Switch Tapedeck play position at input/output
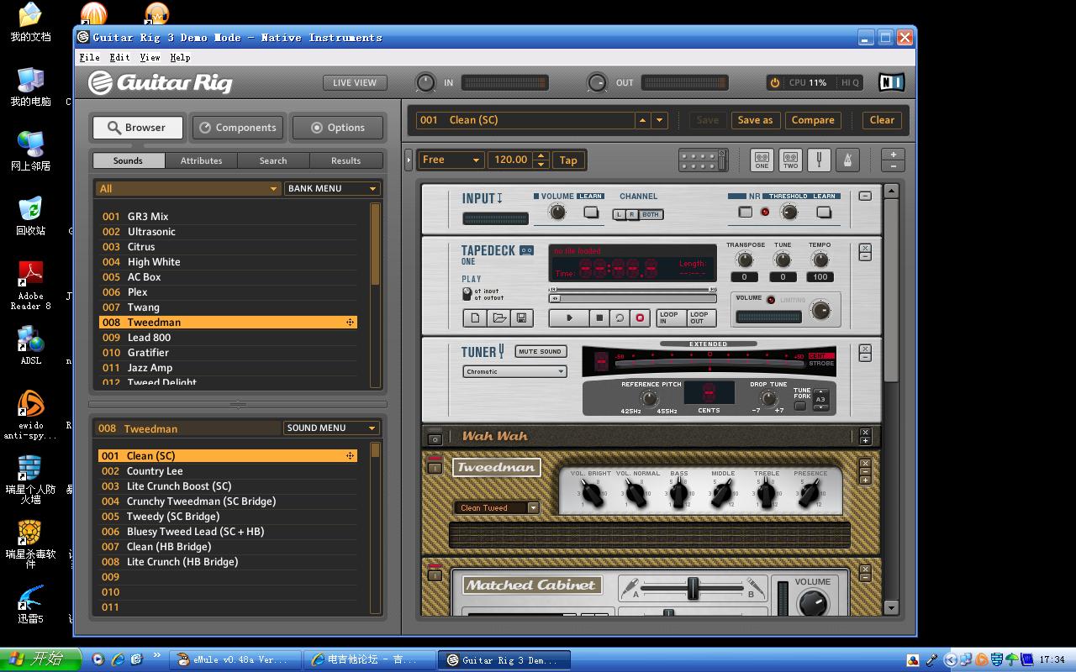The image size is (1076, 672). pos(467,294)
